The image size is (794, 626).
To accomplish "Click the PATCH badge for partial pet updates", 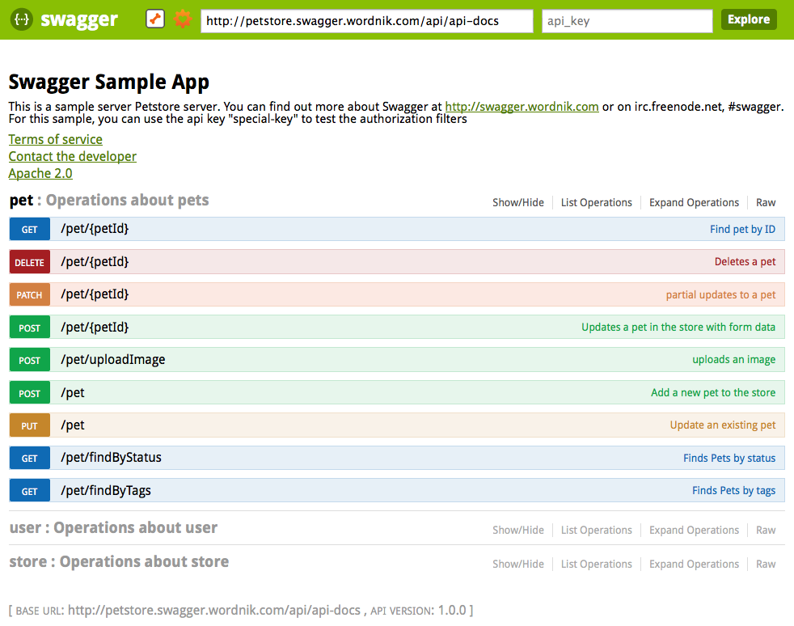I will pyautogui.click(x=29, y=294).
